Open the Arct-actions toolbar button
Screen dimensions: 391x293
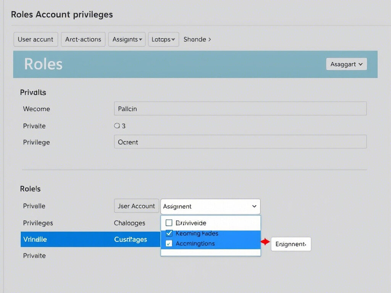pyautogui.click(x=83, y=39)
